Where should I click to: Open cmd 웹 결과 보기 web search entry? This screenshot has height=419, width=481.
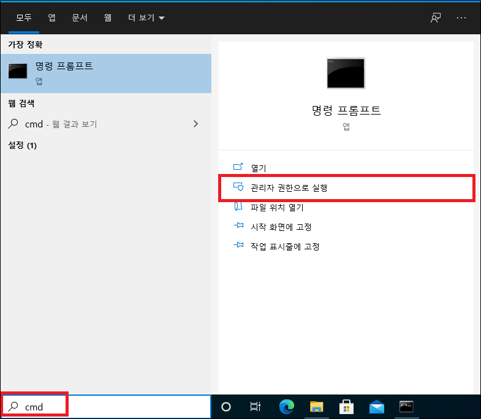tap(106, 124)
